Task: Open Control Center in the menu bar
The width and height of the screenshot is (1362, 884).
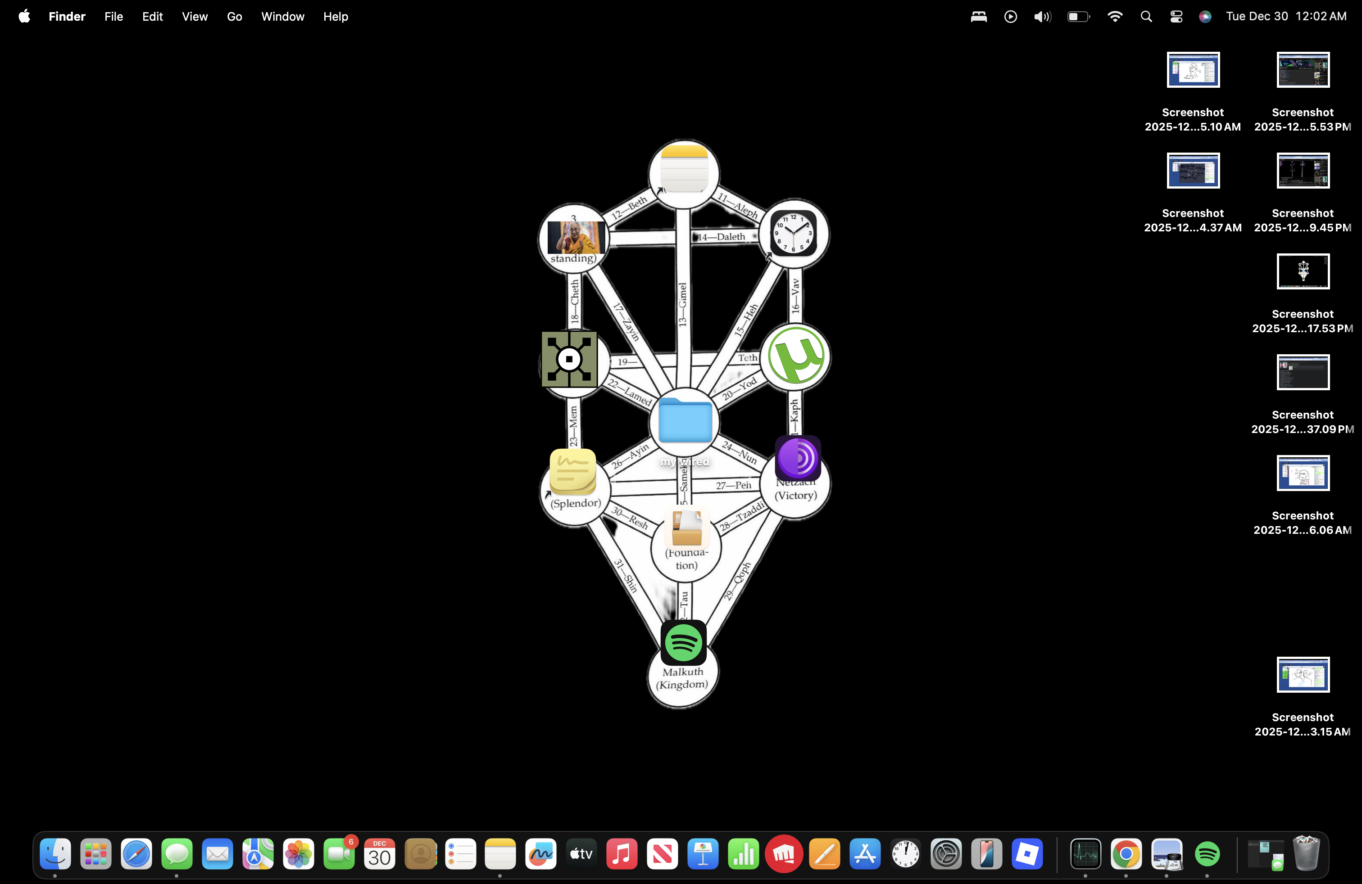Action: pyautogui.click(x=1176, y=17)
